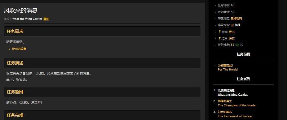Viewport: 287px width, 120px height.
Task: Select 风吹来的消息 in quest series
Action: coord(226,90)
